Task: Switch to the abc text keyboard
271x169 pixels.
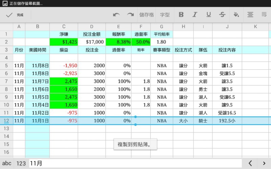Action: [x=7, y=163]
